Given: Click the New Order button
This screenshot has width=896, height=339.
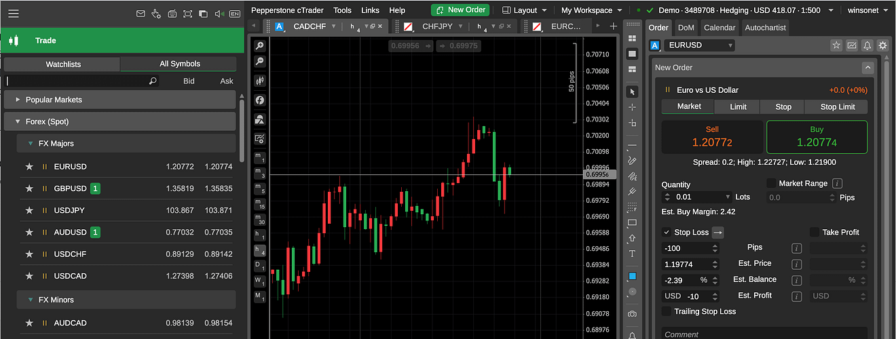Looking at the screenshot, I should 460,10.
